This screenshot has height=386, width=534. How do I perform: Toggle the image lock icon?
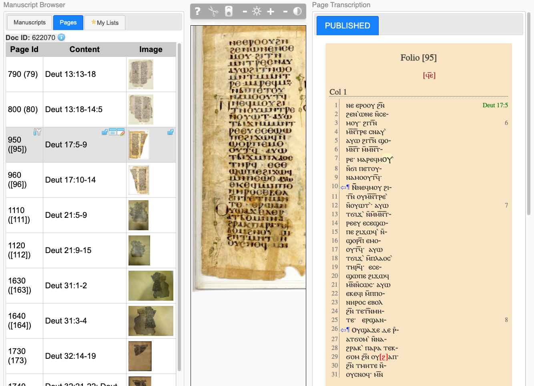pos(229,11)
